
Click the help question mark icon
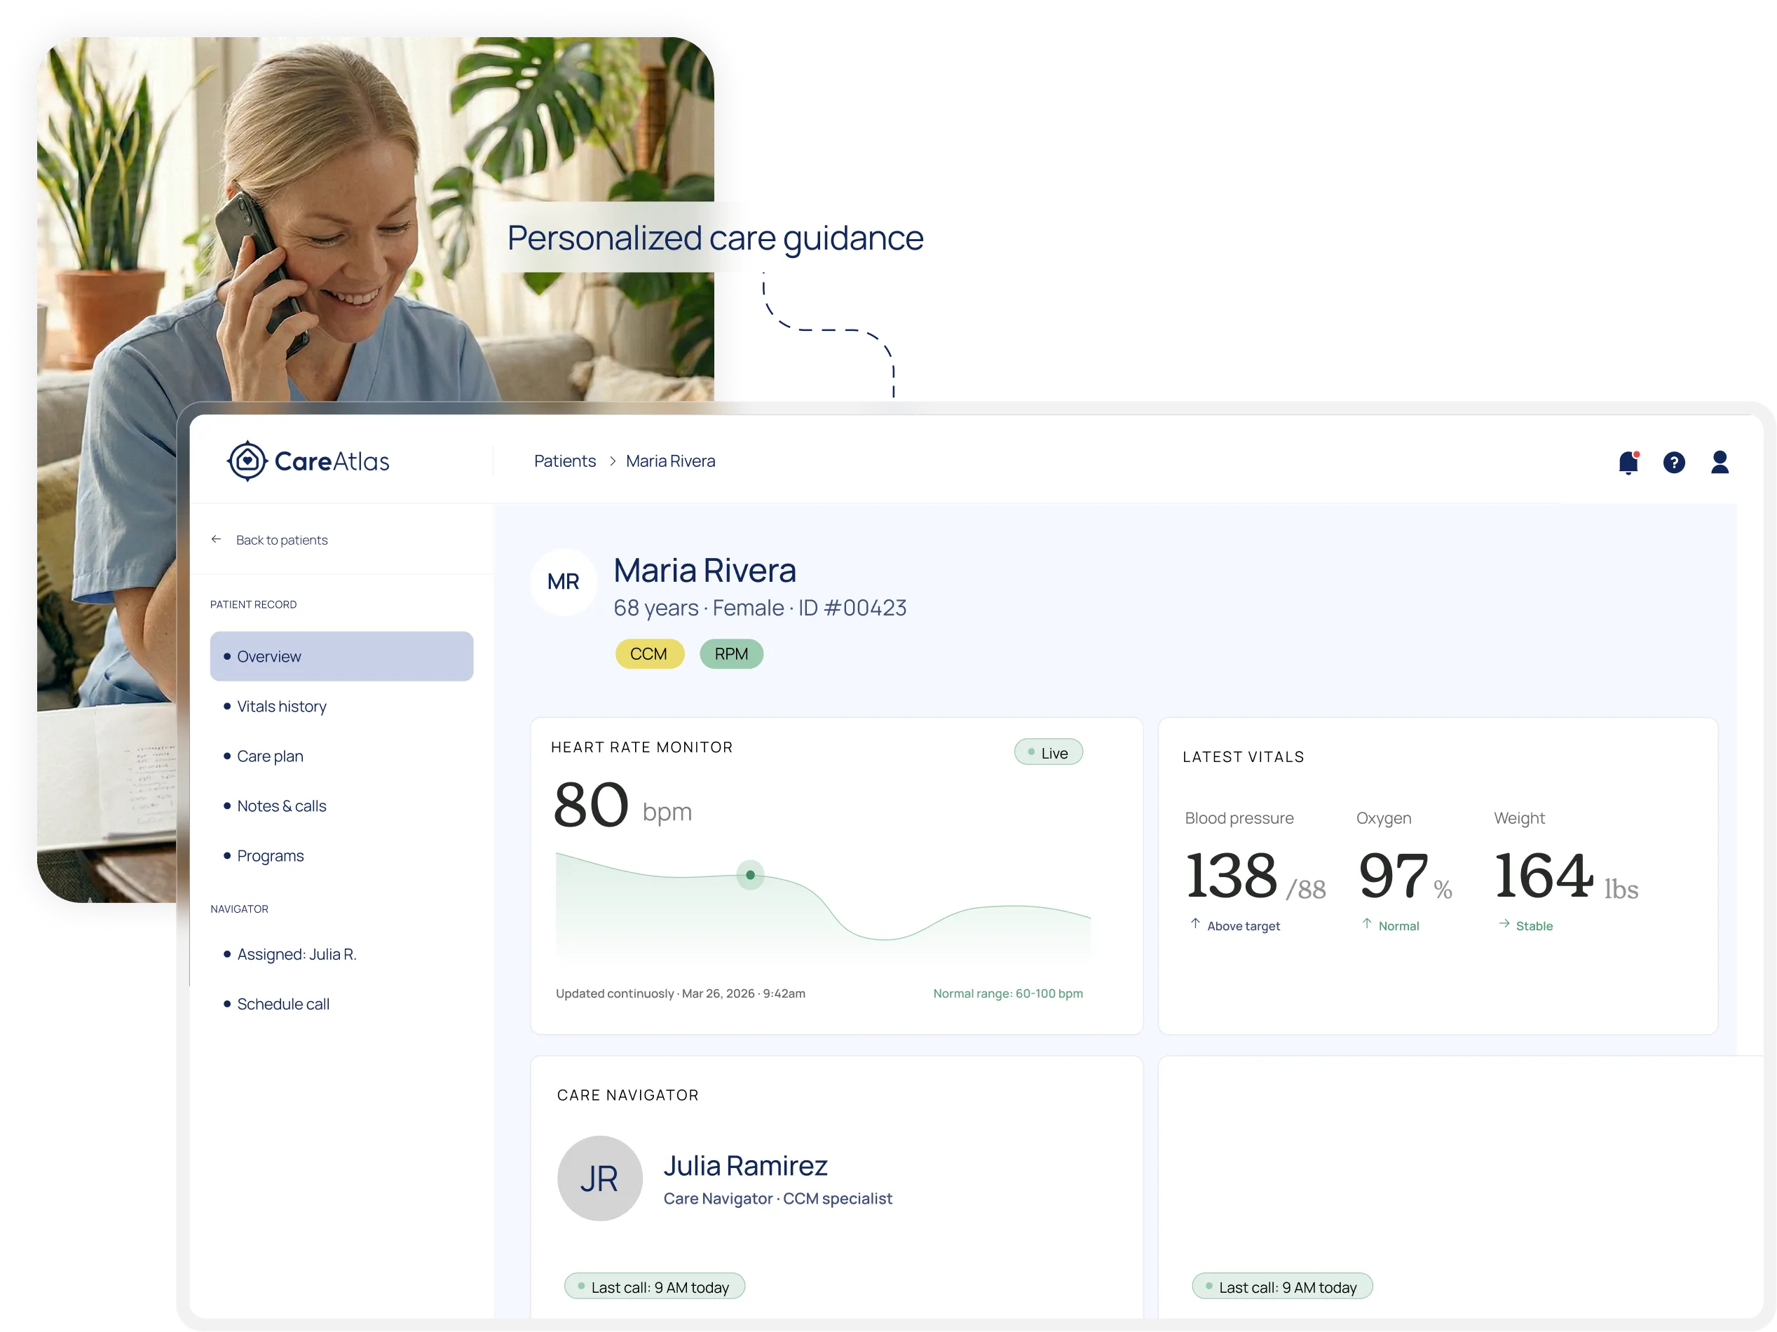click(x=1673, y=463)
